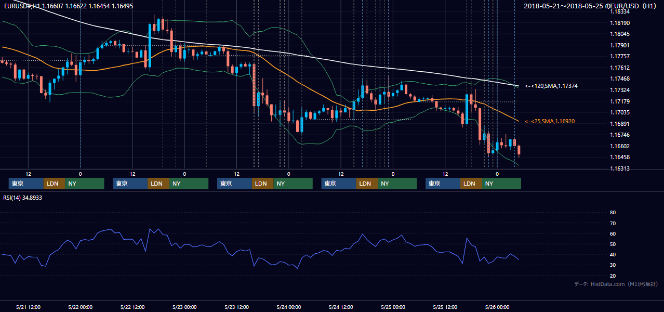The width and height of the screenshot is (664, 312).
Task: Click price axis value 1.18334
Action: pos(619,11)
